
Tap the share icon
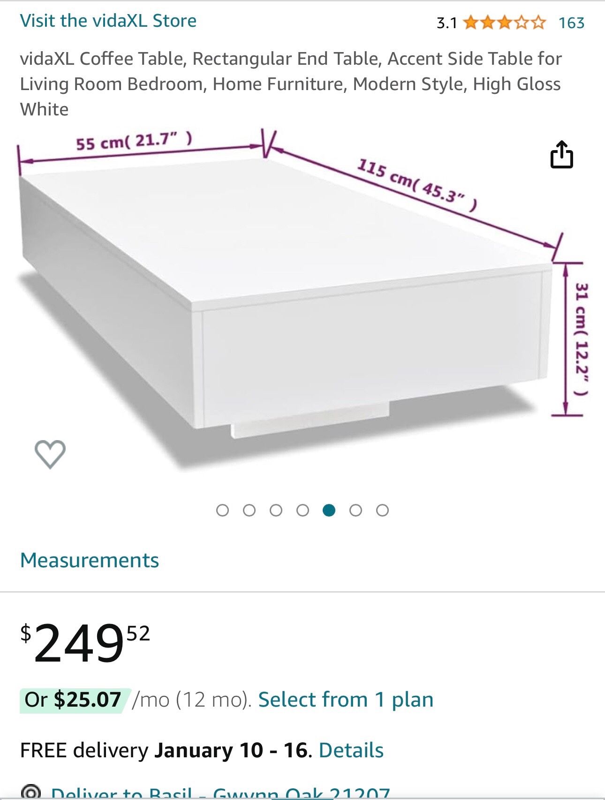coord(561,154)
